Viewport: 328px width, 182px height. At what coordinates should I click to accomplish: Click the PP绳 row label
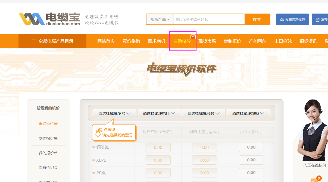coord(101,173)
